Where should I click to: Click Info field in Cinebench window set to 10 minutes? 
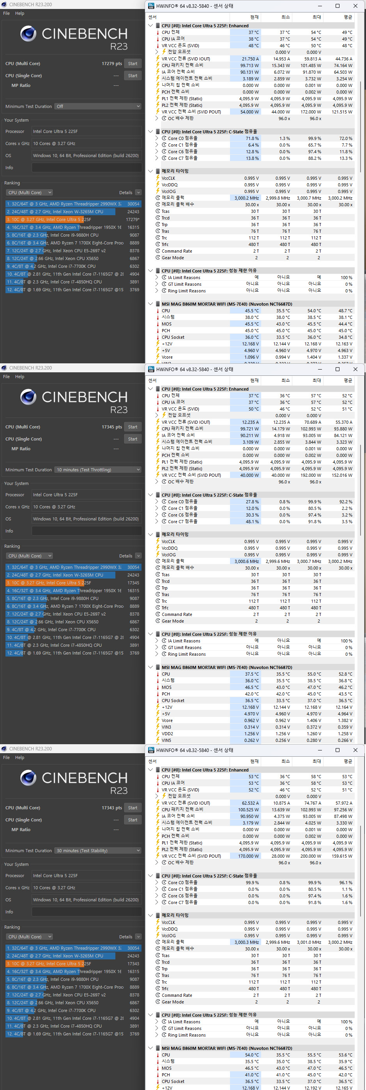pyautogui.click(x=87, y=531)
